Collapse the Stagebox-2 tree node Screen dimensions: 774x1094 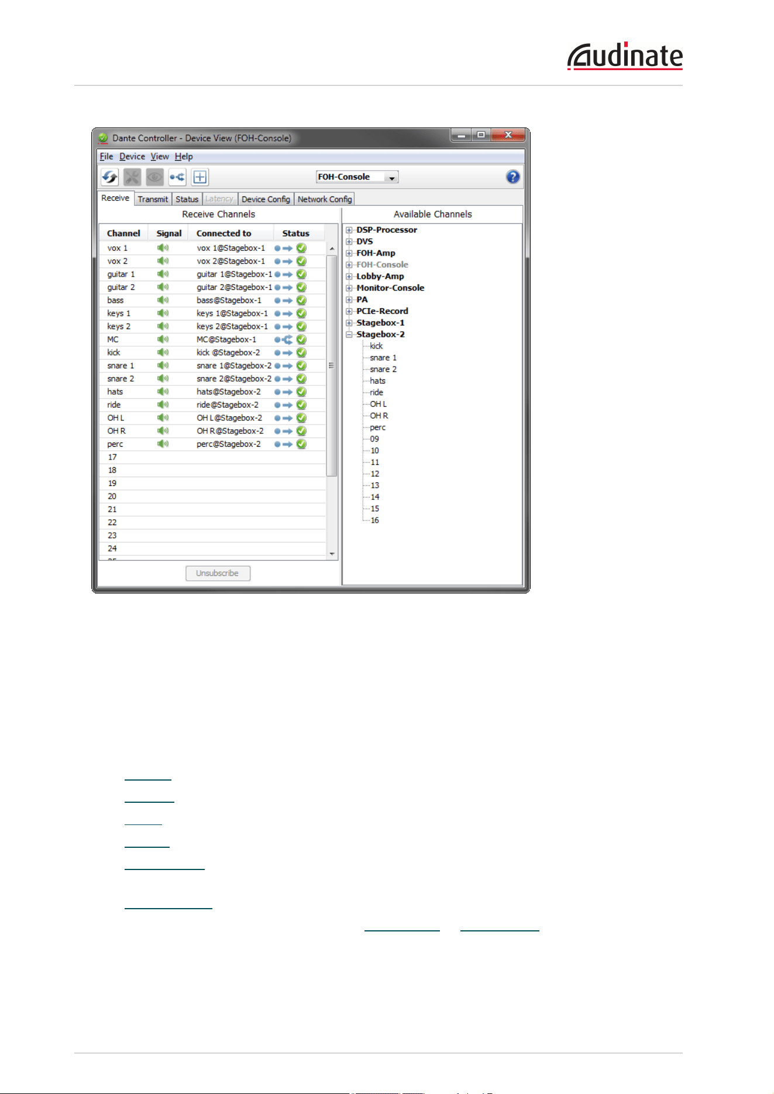349,334
